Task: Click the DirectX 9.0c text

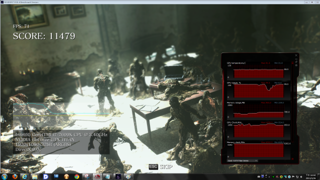Action: (28, 149)
